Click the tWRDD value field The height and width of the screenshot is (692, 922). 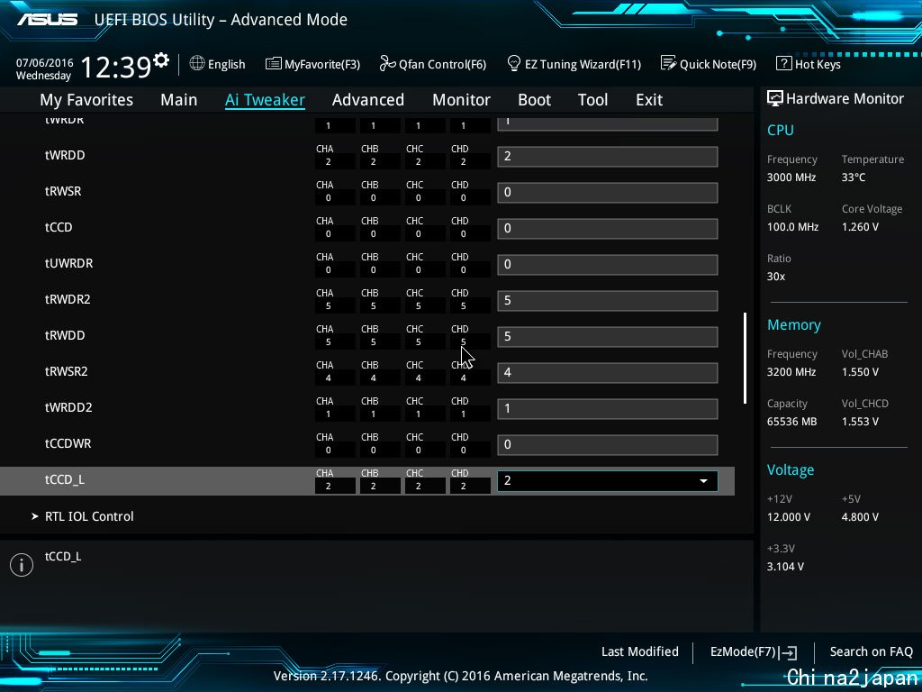608,157
